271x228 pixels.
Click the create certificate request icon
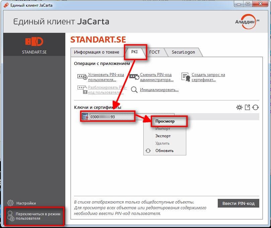[186, 77]
